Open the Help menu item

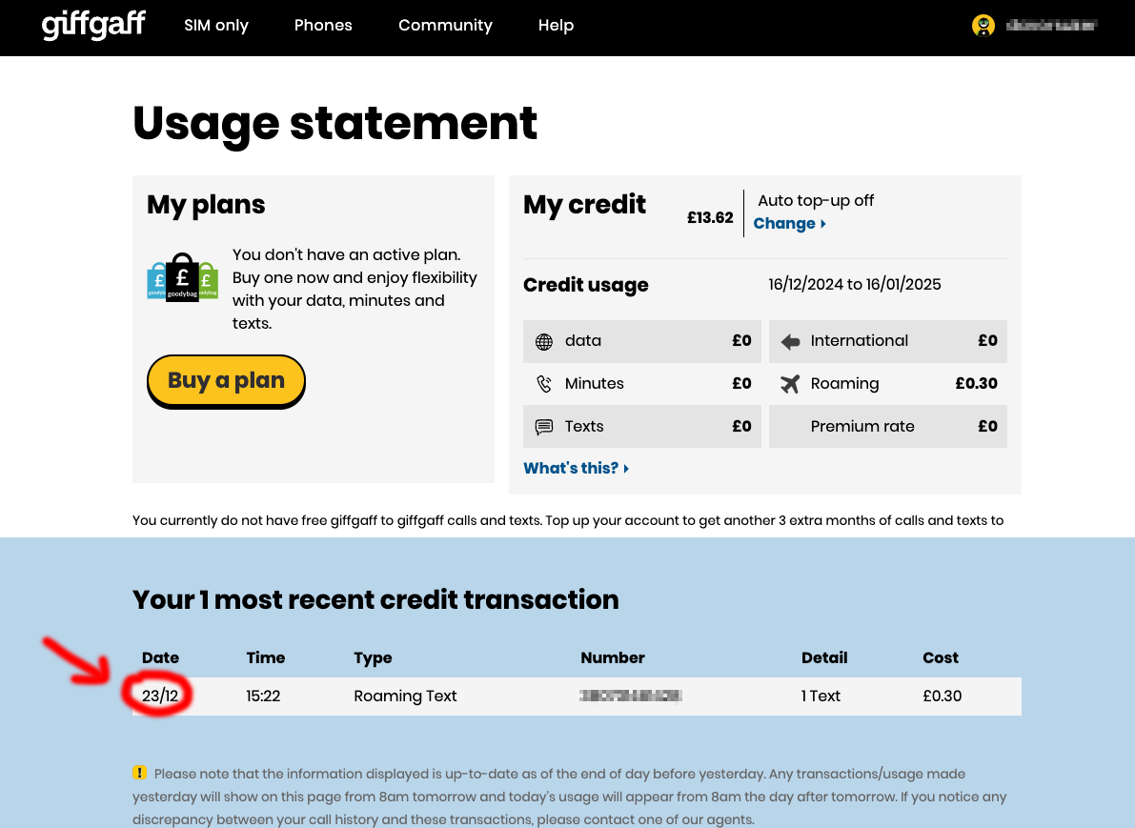tap(556, 26)
